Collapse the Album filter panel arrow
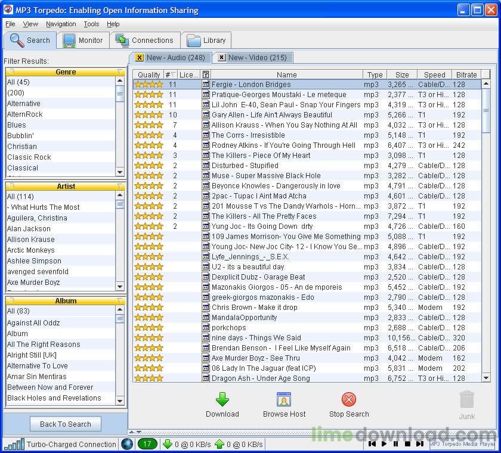Screen dimensions: 501x453 click(120, 301)
